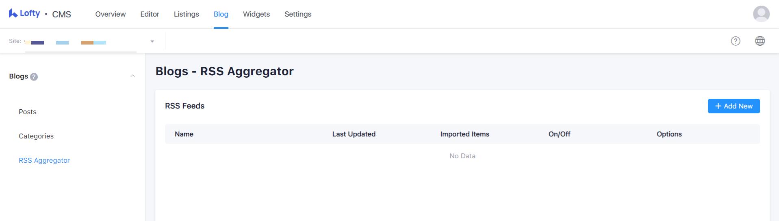
Task: Open the Widgets tab
Action: pos(256,14)
